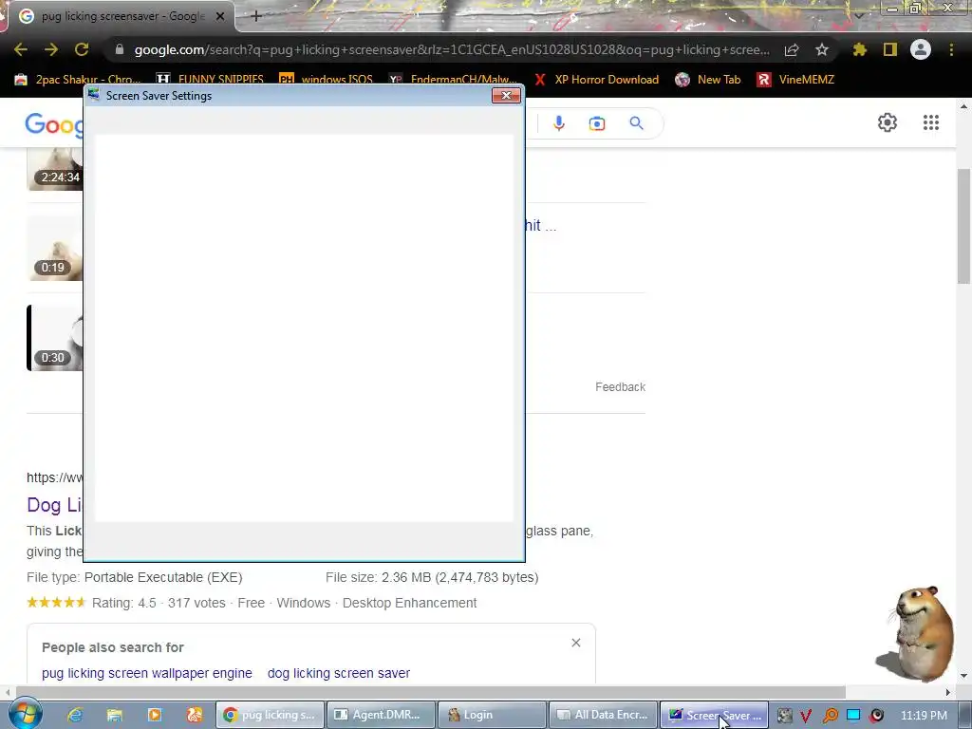
Task: Click Rating: 4.5 text in result
Action: (x=124, y=603)
